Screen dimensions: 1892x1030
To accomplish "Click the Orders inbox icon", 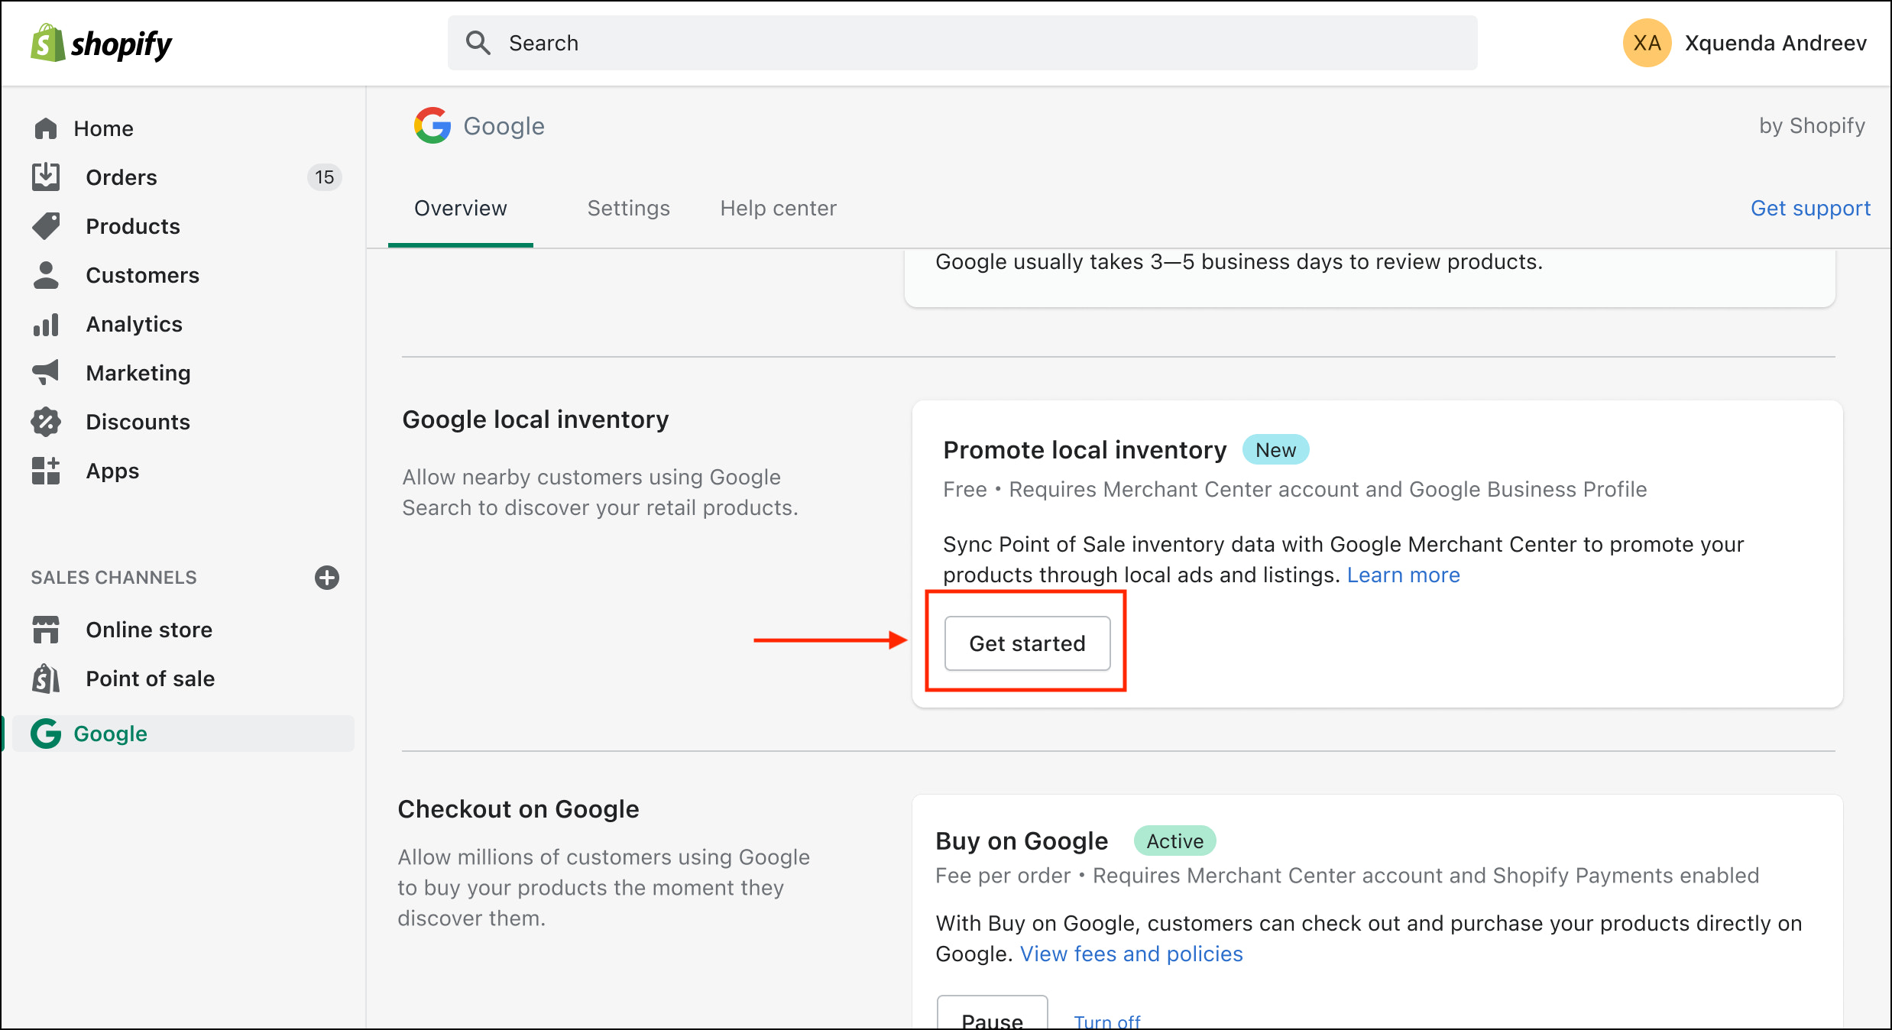I will [x=46, y=177].
